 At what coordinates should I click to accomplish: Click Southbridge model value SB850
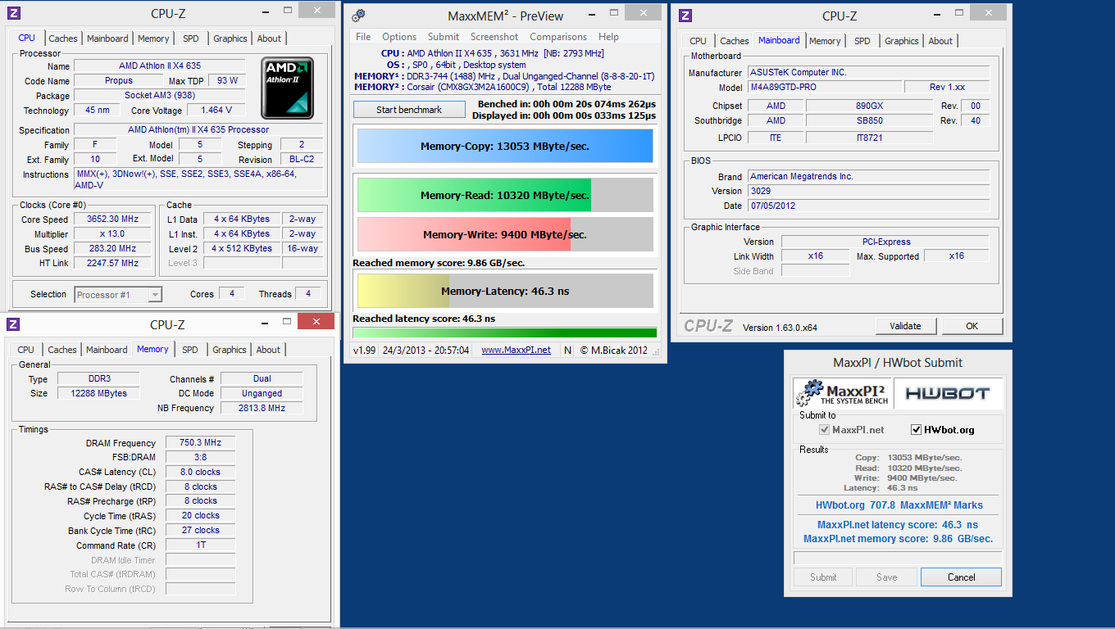click(x=869, y=120)
